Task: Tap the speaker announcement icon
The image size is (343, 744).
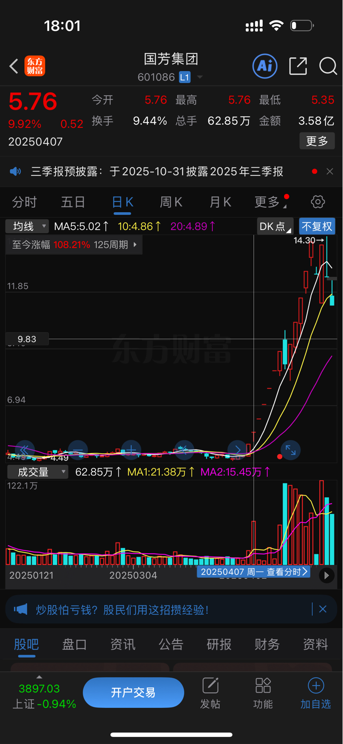Action: tap(16, 172)
